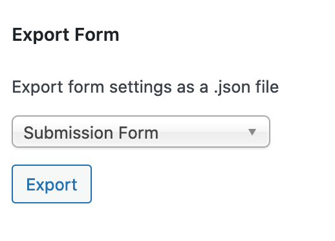Choose a different form in select box
335x241 pixels.
pos(141,132)
